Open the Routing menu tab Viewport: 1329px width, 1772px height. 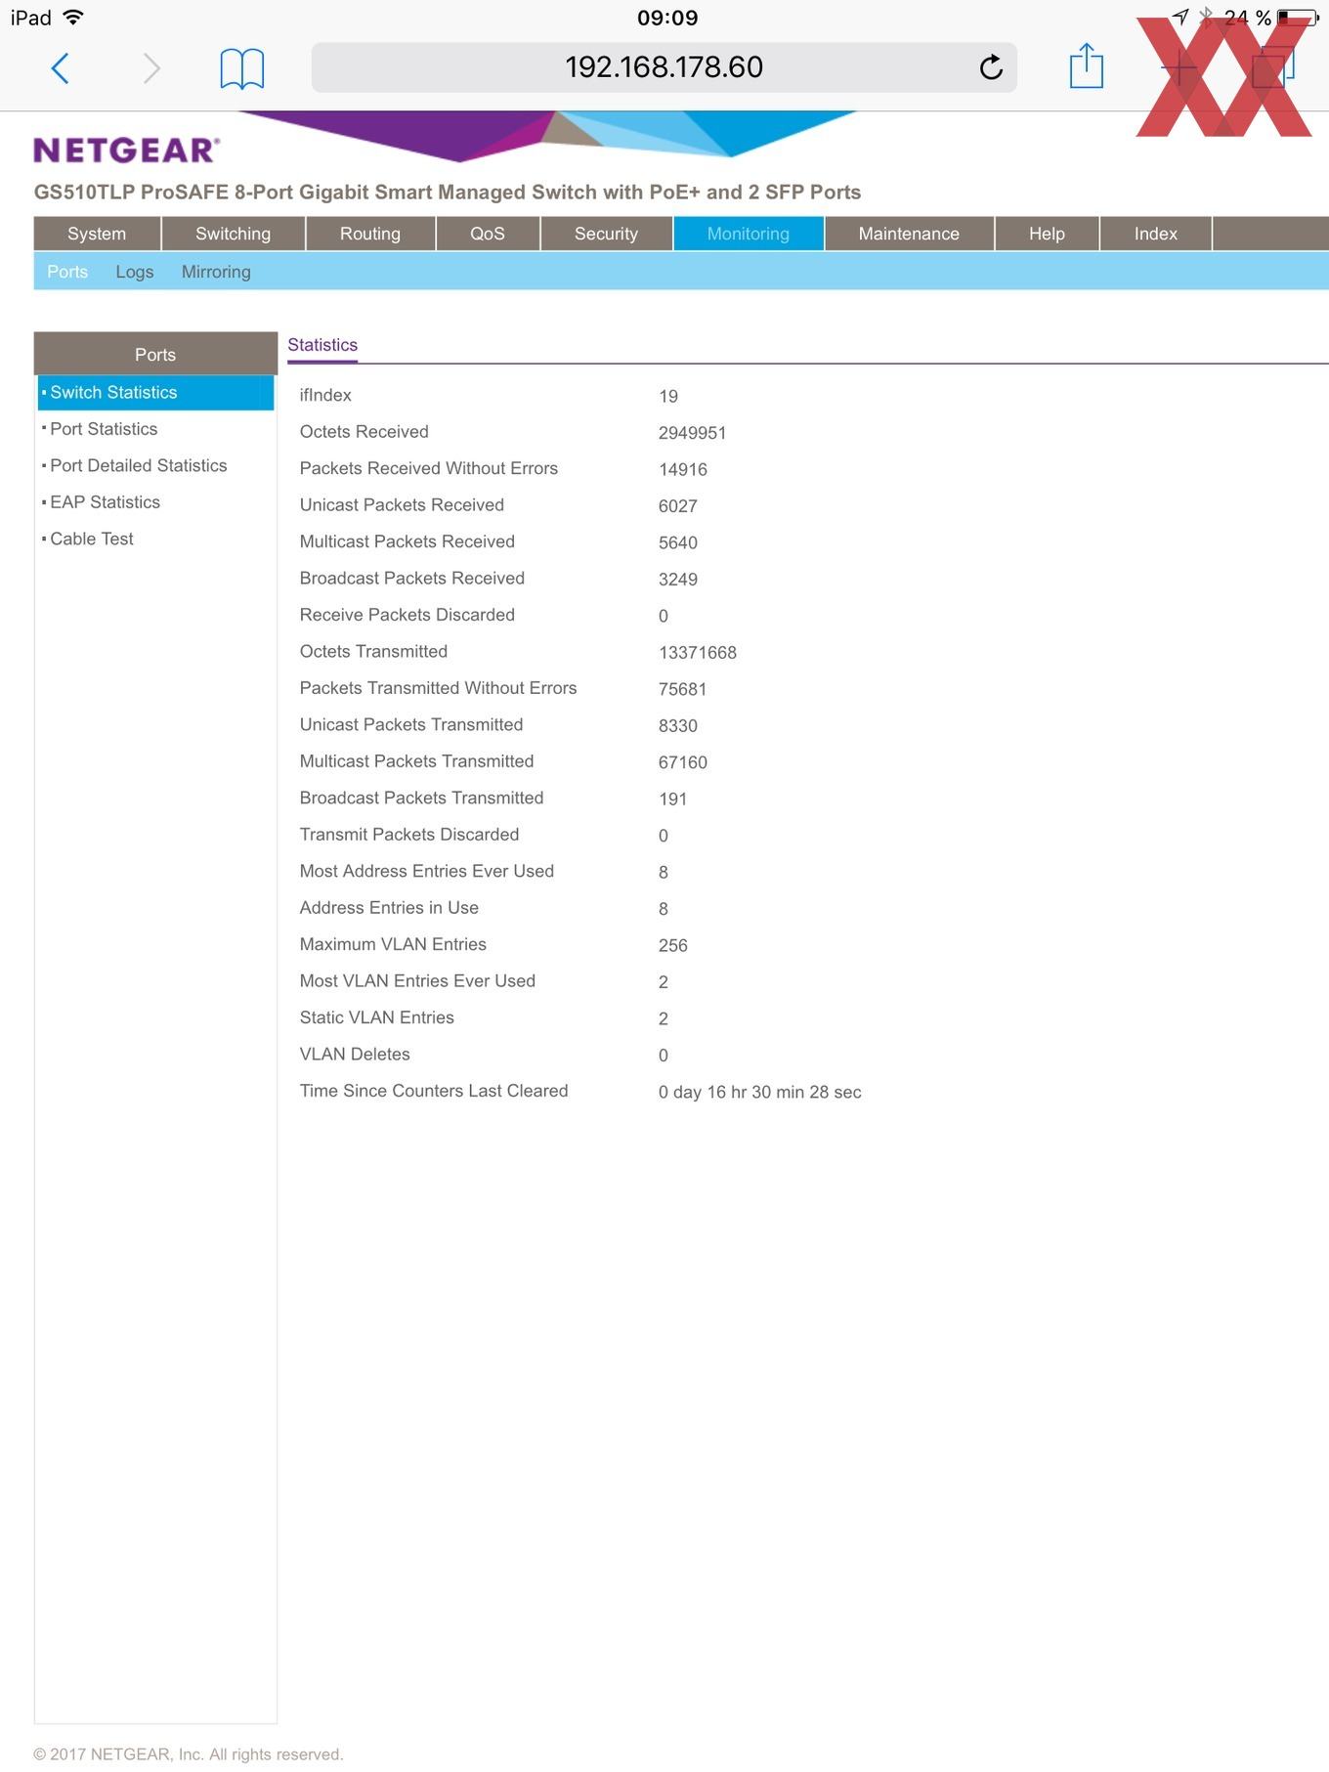pyautogui.click(x=369, y=234)
